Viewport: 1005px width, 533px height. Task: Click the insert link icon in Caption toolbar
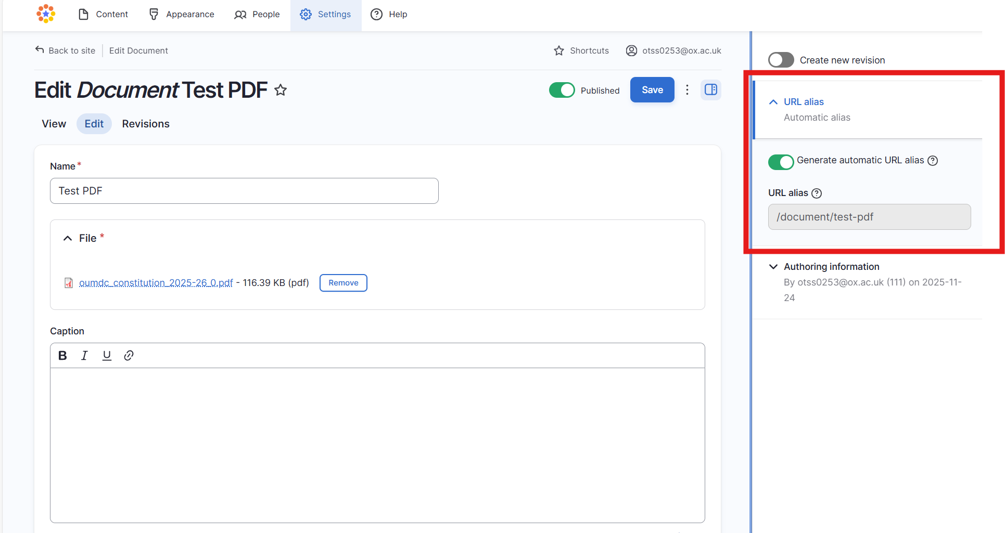129,356
